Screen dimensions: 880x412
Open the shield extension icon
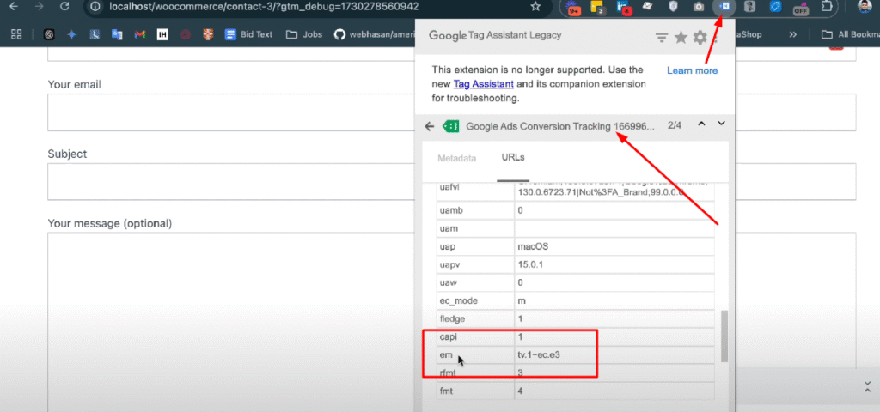[674, 7]
